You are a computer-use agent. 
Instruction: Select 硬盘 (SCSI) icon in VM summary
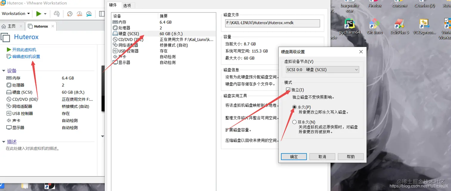point(9,92)
